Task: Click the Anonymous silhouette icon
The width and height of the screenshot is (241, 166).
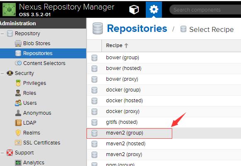Action: coord(18,113)
